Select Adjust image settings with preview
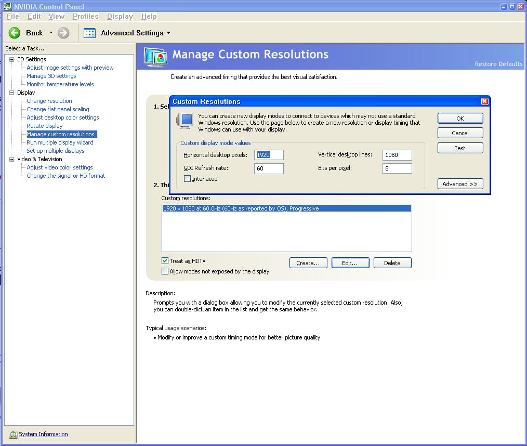The image size is (527, 446). [x=70, y=68]
